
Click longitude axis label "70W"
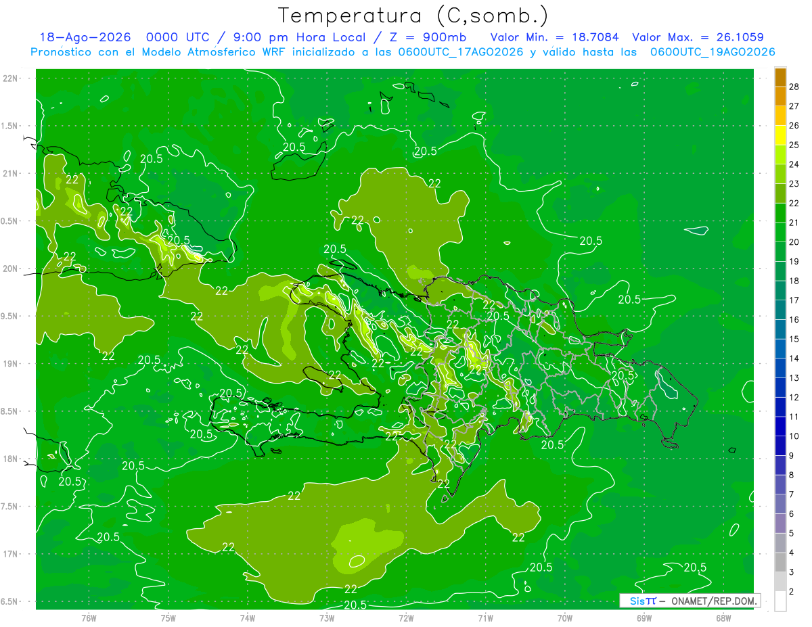tap(564, 618)
